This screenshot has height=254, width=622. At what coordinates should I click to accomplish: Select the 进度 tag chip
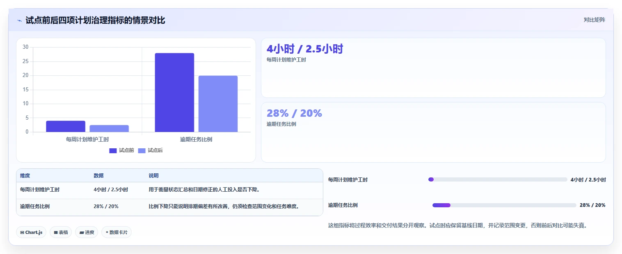(87, 232)
